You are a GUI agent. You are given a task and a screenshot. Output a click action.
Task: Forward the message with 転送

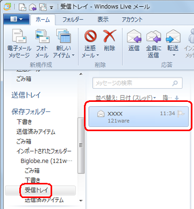click(173, 40)
